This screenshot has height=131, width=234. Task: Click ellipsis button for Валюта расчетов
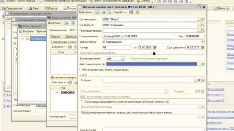pos(123,59)
